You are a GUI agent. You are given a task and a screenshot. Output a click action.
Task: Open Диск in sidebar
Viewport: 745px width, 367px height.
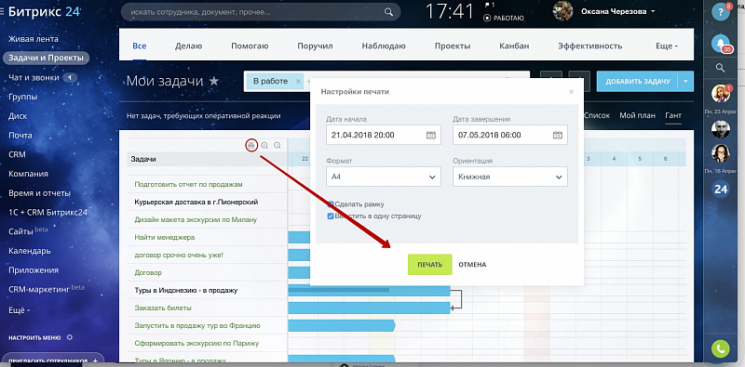pyautogui.click(x=18, y=116)
